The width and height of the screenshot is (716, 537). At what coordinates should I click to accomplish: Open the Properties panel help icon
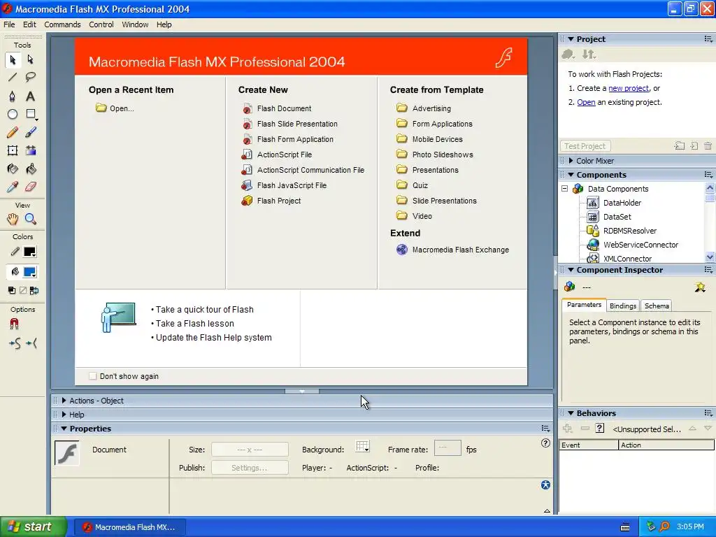pyautogui.click(x=545, y=443)
